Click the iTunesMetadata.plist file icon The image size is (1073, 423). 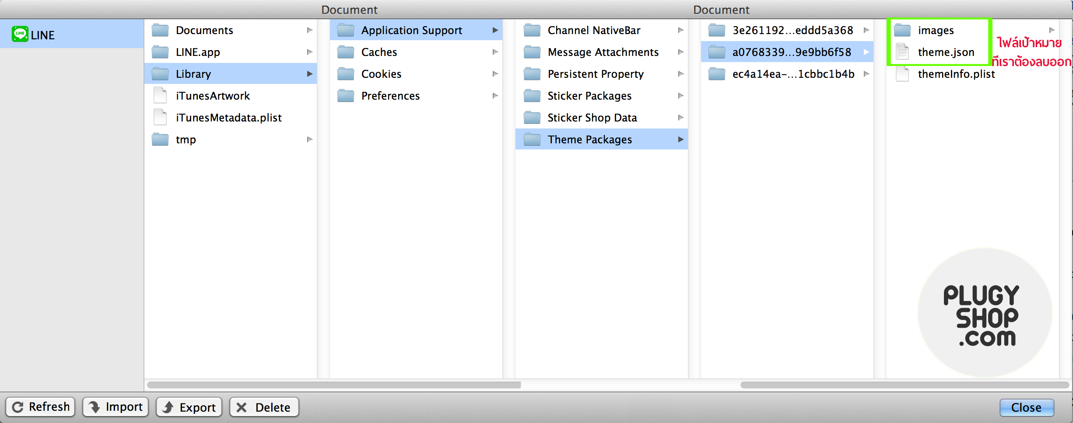160,117
